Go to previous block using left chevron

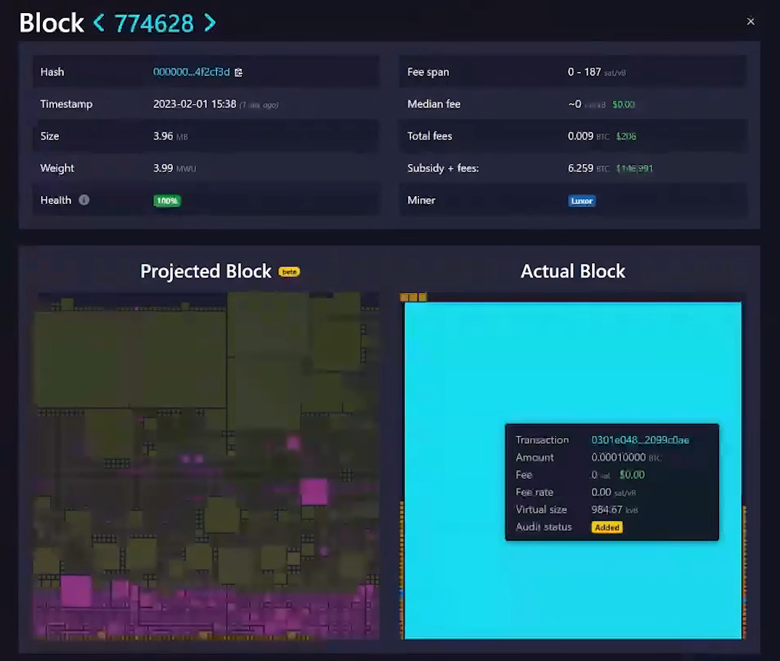tap(99, 23)
